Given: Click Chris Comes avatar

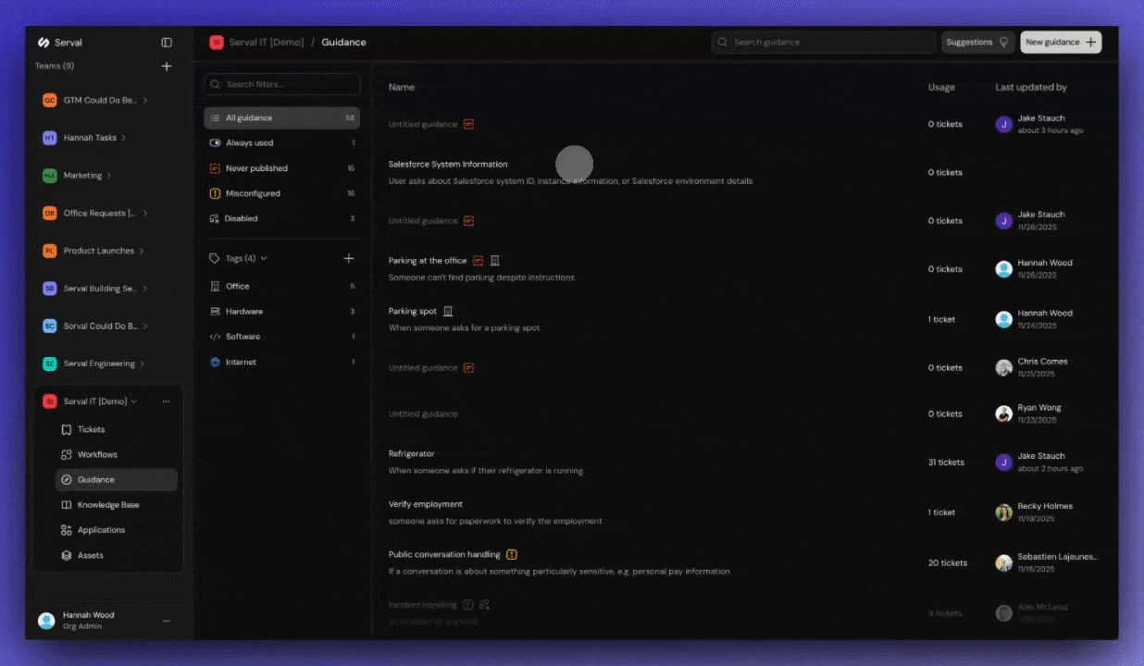Looking at the screenshot, I should 1003,367.
